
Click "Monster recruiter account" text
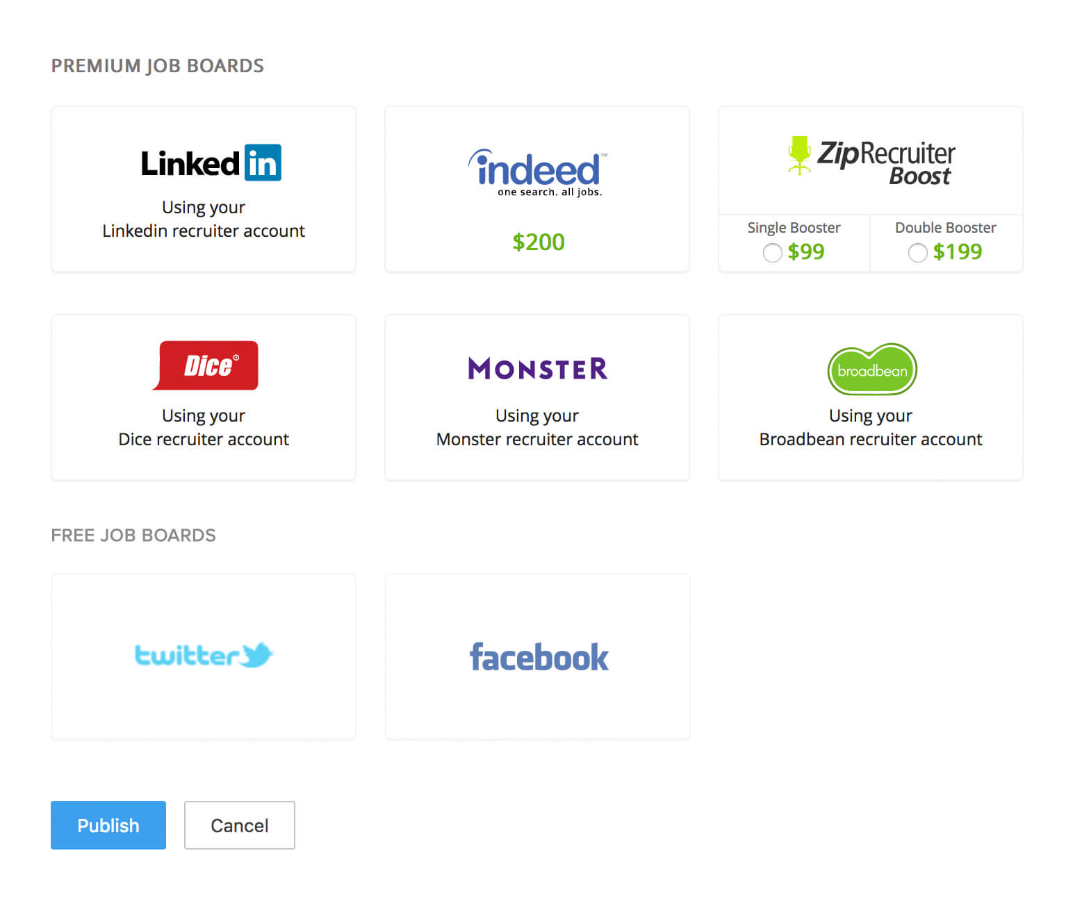[537, 439]
